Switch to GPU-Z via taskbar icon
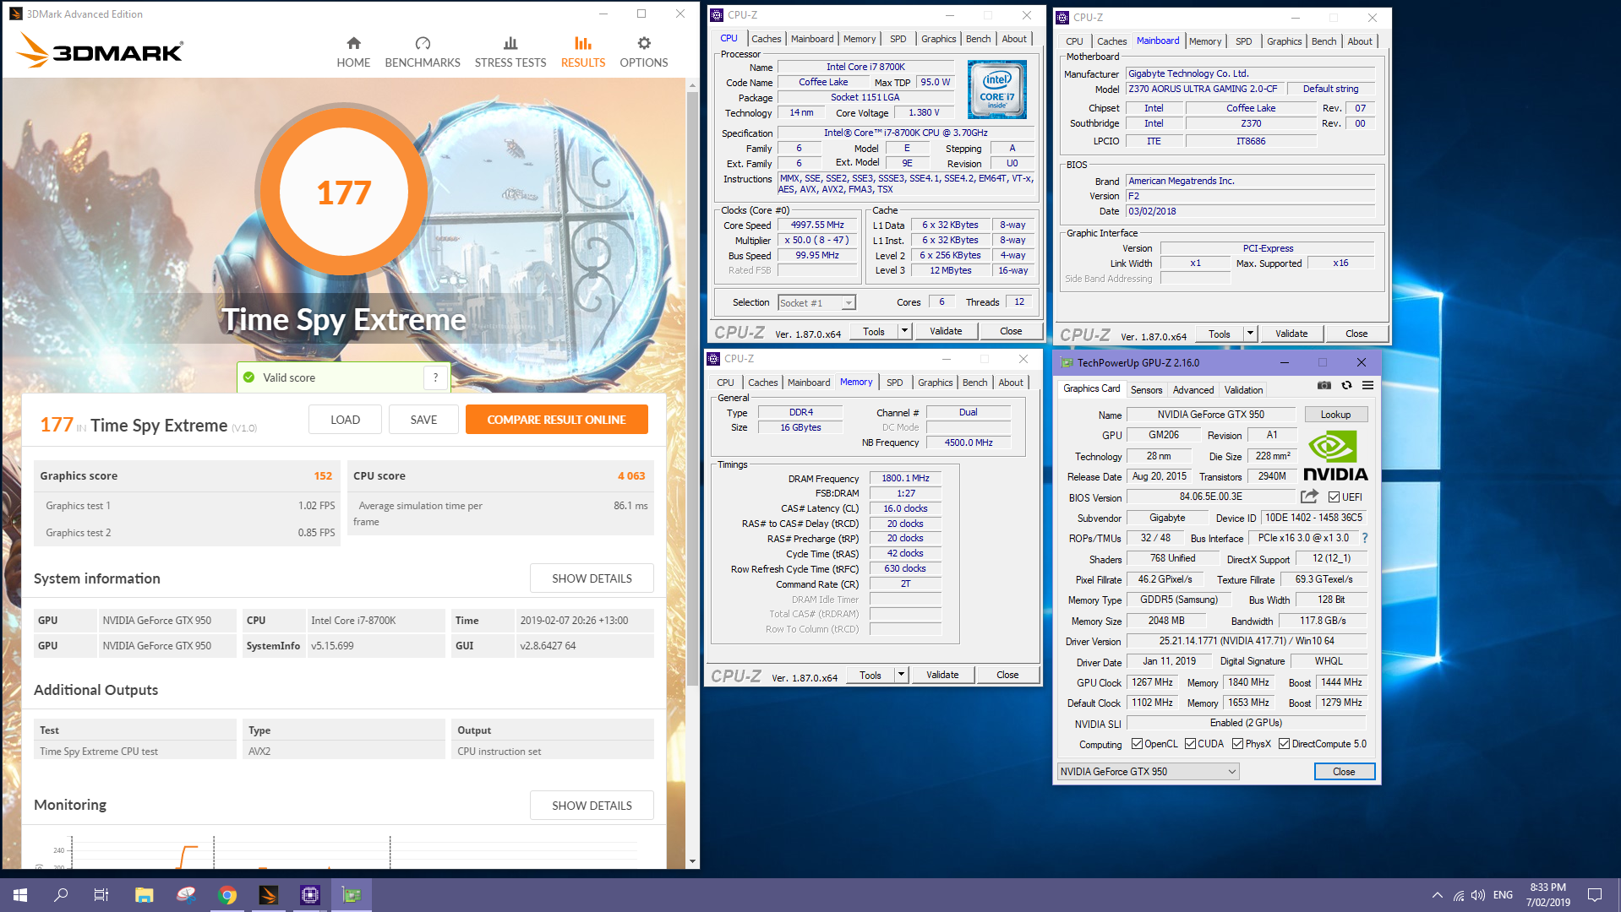 point(352,895)
